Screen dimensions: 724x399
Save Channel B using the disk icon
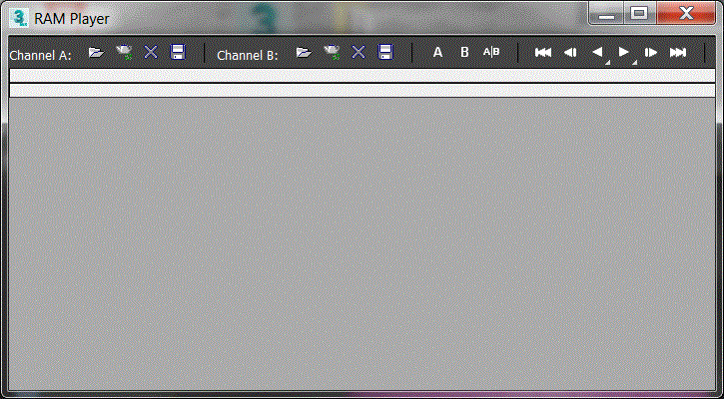tap(385, 52)
